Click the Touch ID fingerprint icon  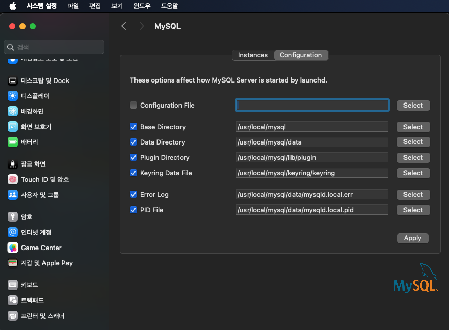point(13,180)
